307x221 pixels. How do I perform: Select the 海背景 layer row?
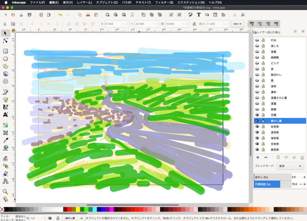coord(275,138)
